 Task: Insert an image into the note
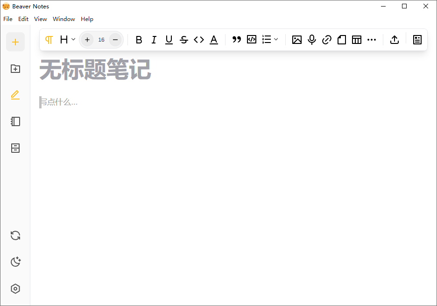click(297, 40)
